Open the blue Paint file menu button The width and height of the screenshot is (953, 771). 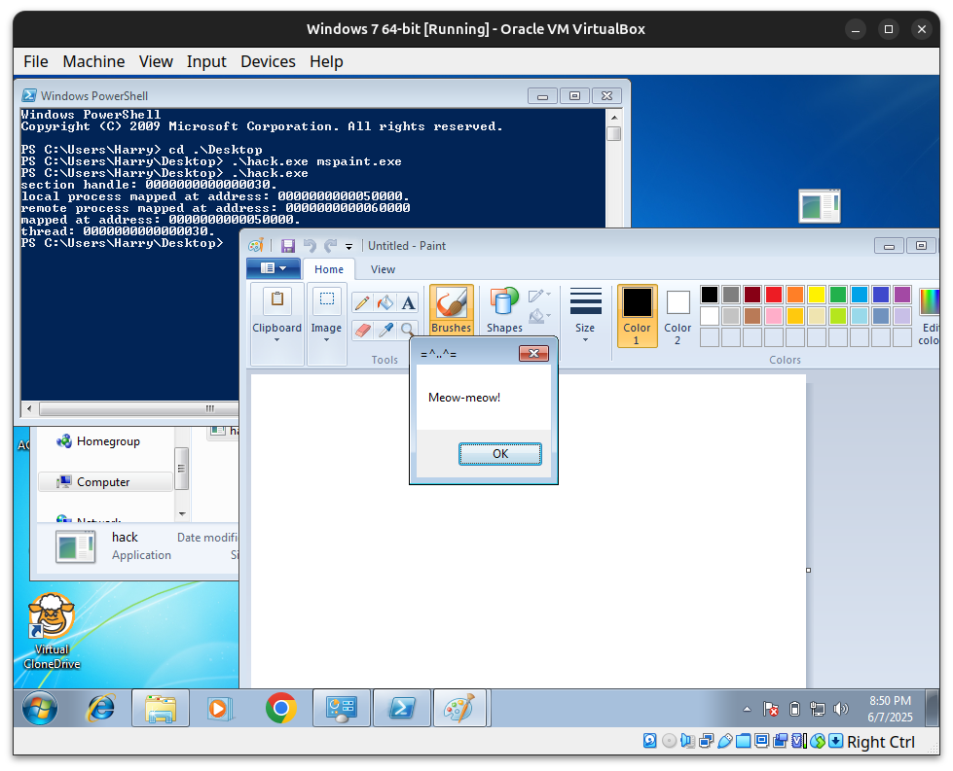(x=273, y=268)
